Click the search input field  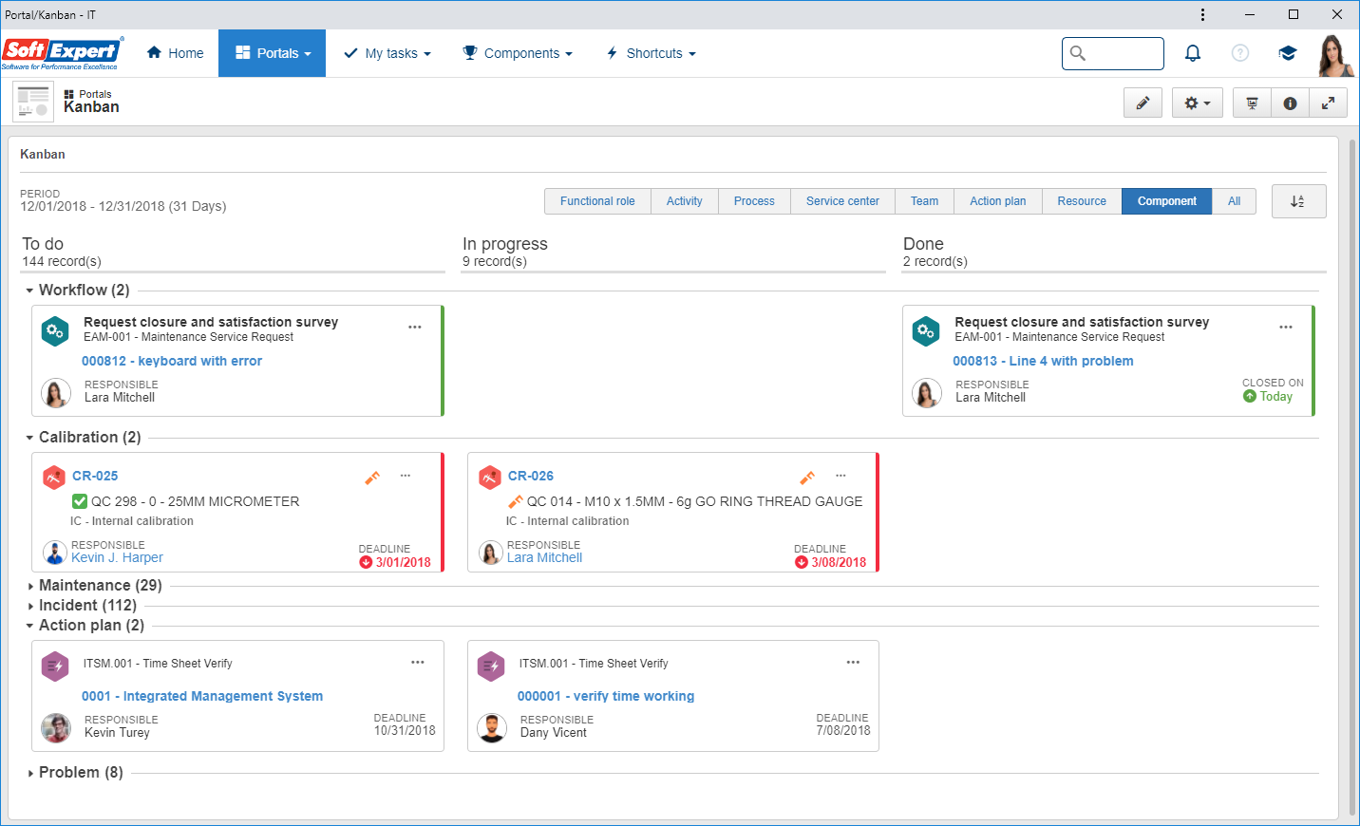pos(1113,53)
